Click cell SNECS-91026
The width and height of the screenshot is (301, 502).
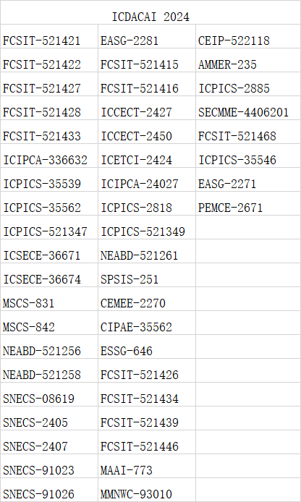click(49, 490)
